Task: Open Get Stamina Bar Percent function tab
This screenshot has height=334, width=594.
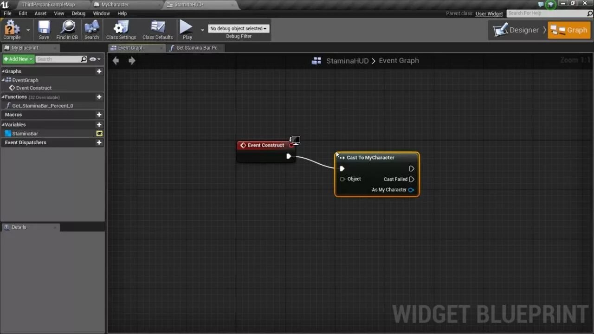Action: click(196, 48)
